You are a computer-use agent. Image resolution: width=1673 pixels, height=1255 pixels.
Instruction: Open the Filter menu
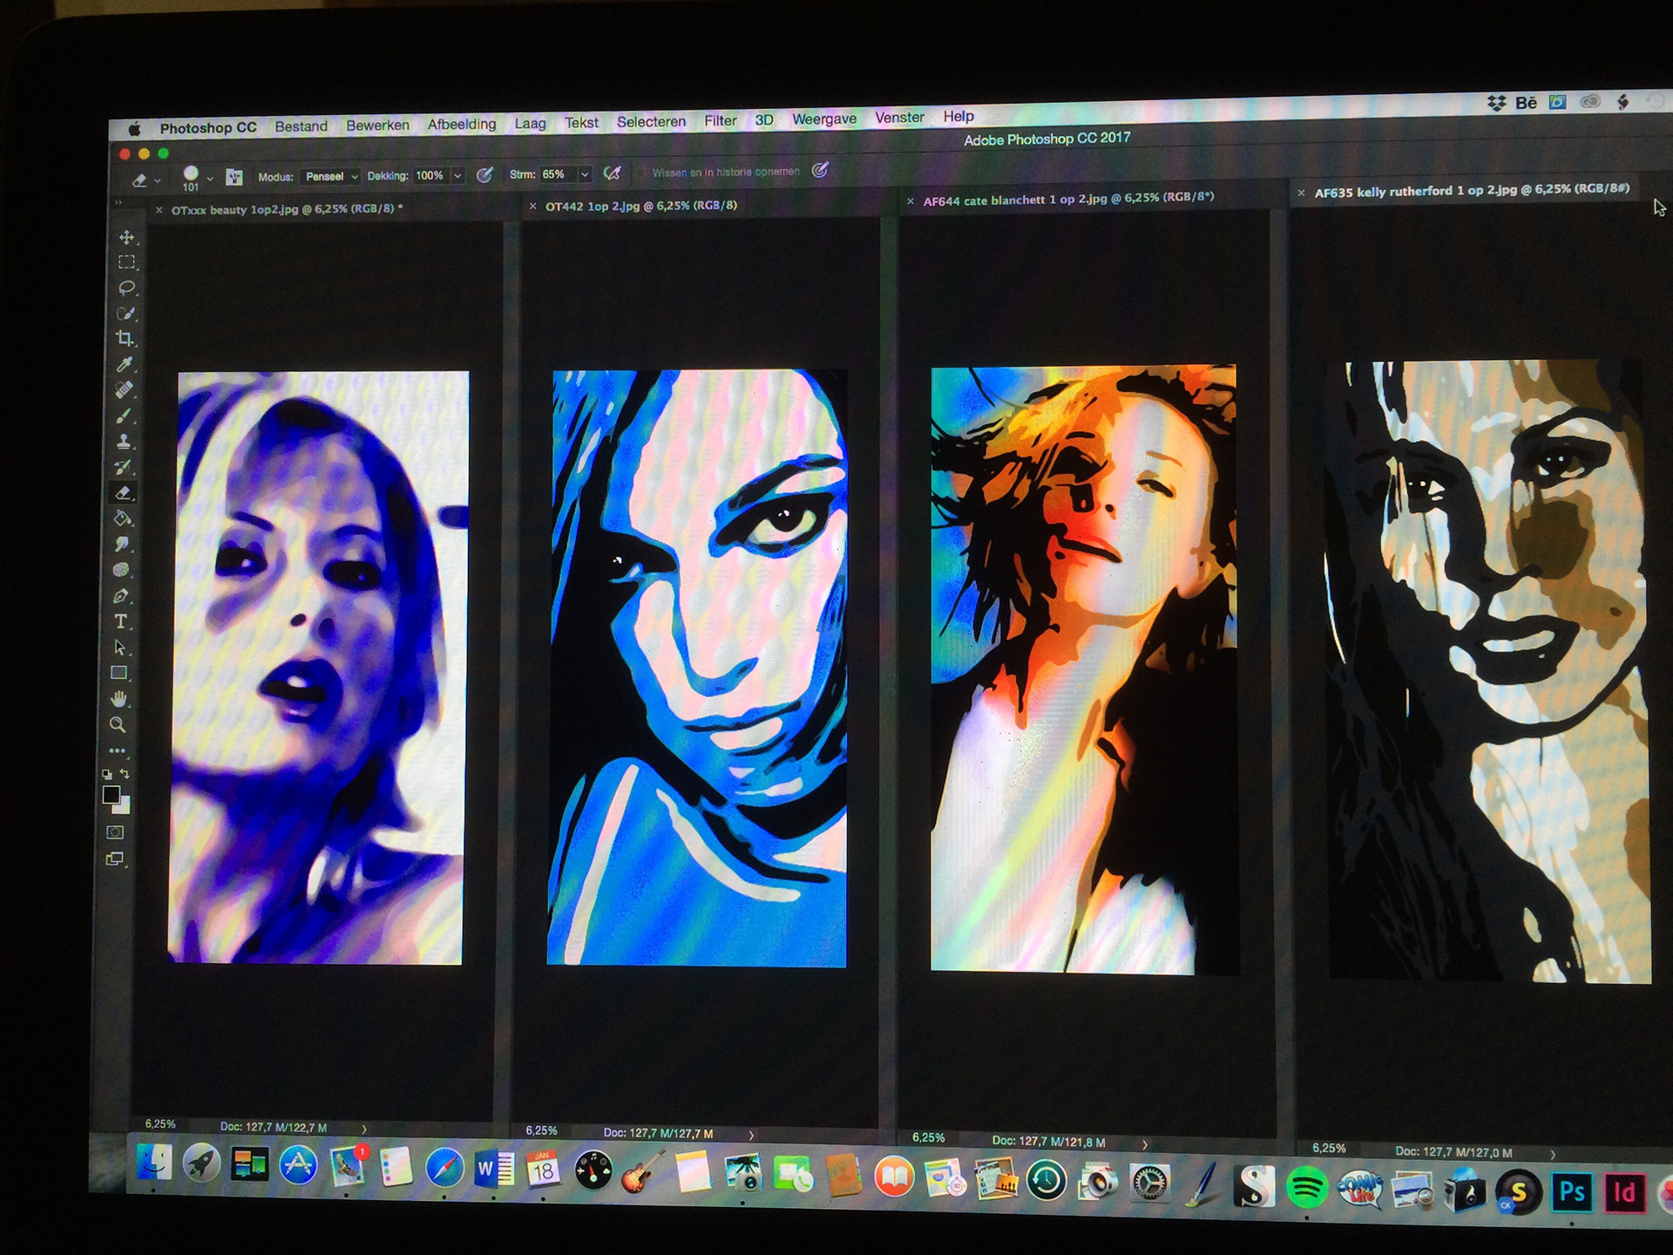click(720, 121)
